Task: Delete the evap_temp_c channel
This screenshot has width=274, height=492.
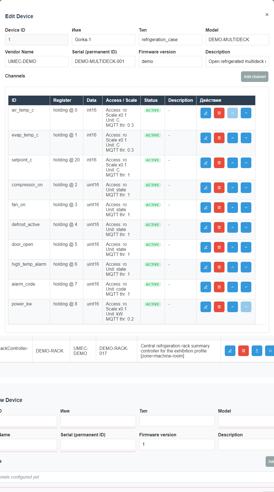Action: pyautogui.click(x=219, y=138)
